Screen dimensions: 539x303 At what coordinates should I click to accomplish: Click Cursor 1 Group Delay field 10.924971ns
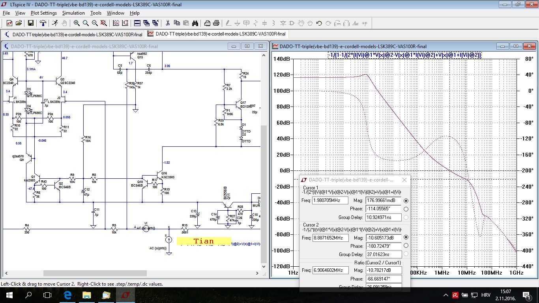tap(383, 217)
